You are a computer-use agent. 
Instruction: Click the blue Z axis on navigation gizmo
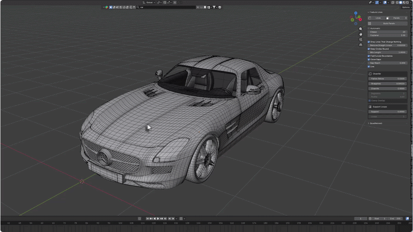356,13
